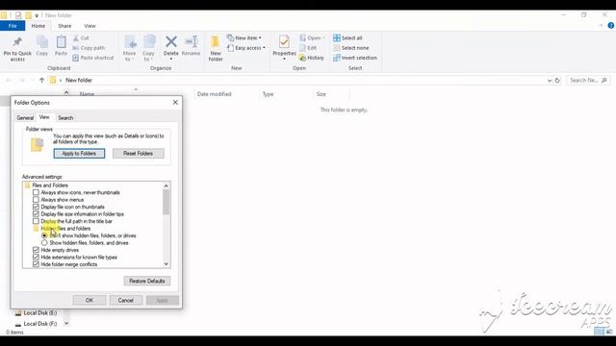The image size is (616, 346).
Task: Uncheck Display file icon on thumbnails
Action: 37,207
